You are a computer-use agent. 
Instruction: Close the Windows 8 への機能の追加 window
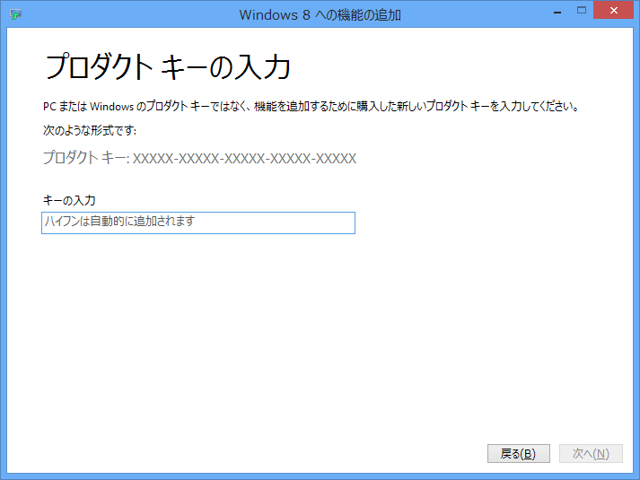[x=613, y=11]
